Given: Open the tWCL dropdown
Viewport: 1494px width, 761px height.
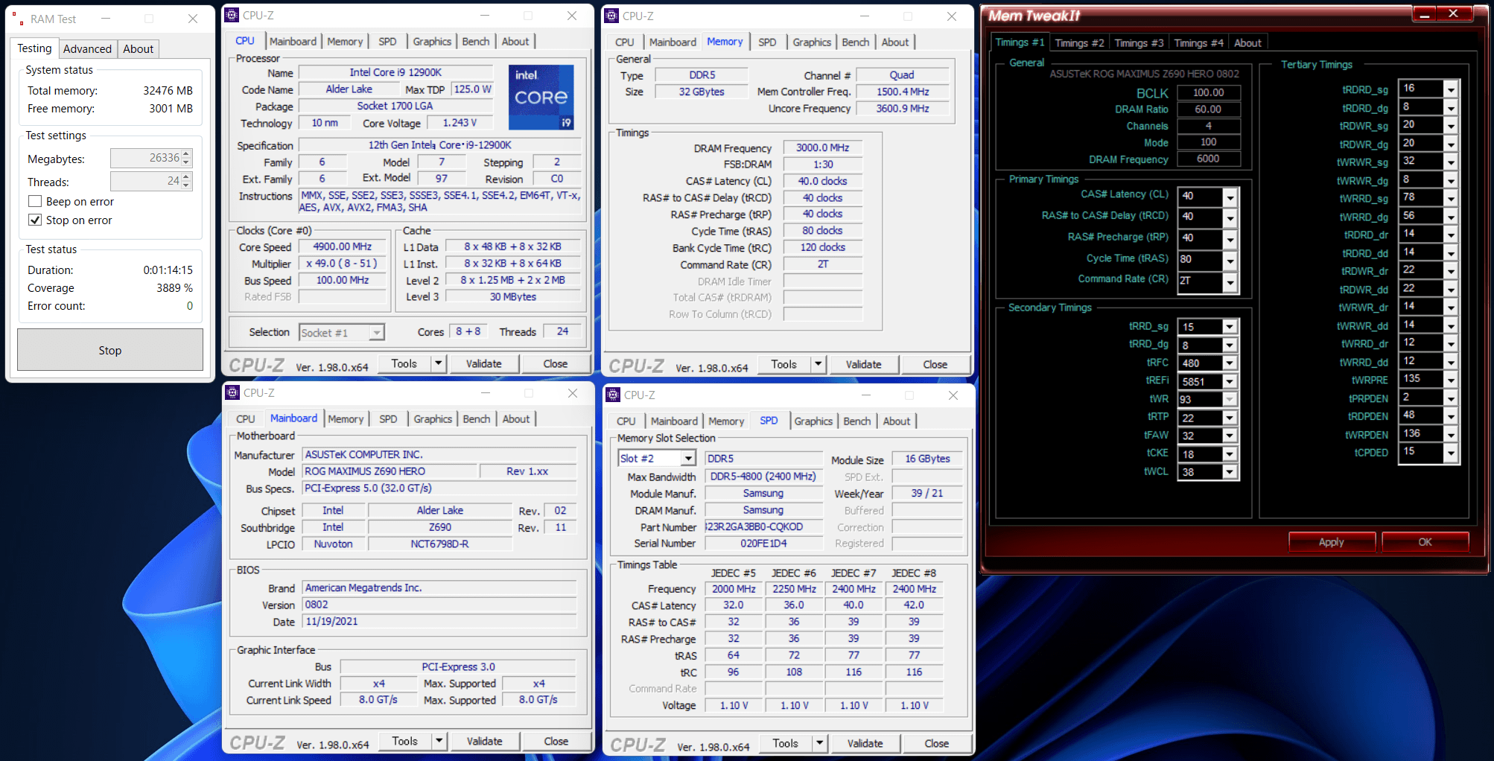Looking at the screenshot, I should pyautogui.click(x=1230, y=472).
